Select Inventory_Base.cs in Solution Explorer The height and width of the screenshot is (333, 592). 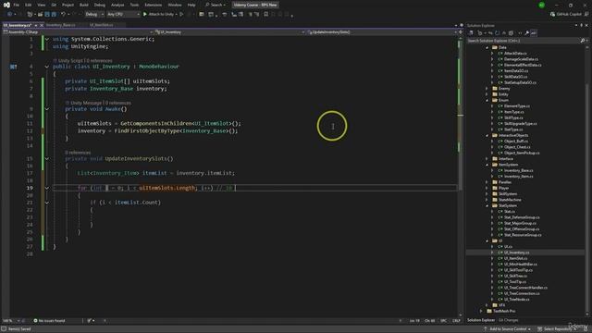point(518,170)
